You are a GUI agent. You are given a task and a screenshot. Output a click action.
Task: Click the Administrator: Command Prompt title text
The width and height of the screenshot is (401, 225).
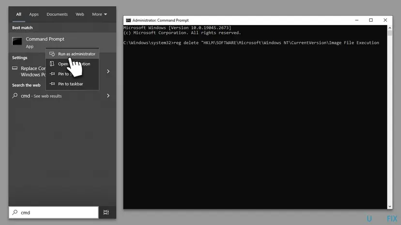pos(160,20)
